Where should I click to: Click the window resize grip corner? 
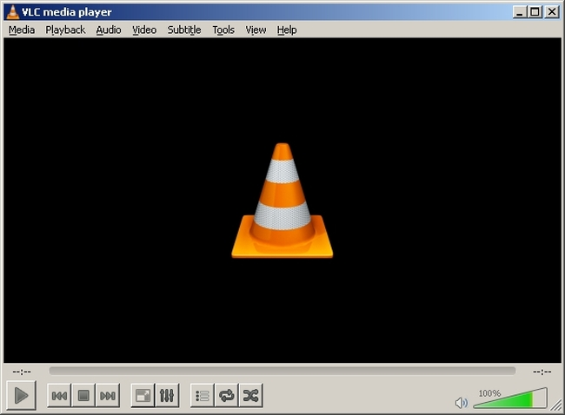556,405
